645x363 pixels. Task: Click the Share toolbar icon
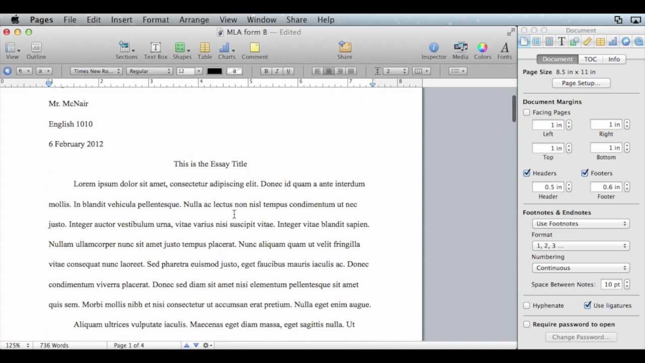pyautogui.click(x=345, y=48)
